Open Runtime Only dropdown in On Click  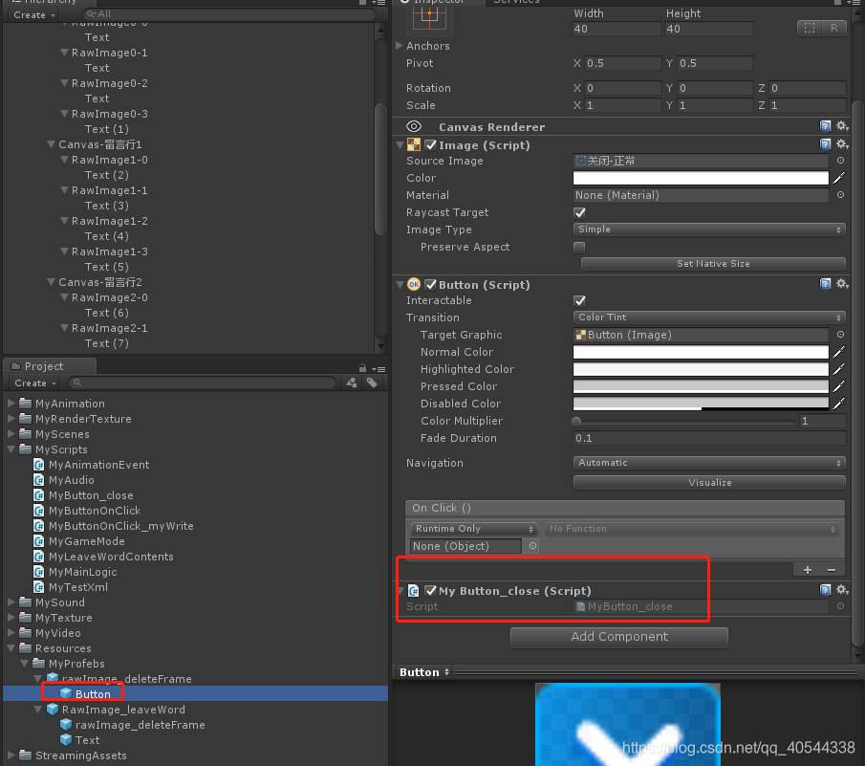pos(474,529)
